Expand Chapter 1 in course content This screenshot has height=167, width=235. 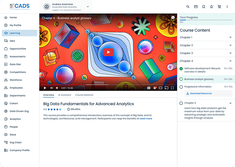point(230,37)
